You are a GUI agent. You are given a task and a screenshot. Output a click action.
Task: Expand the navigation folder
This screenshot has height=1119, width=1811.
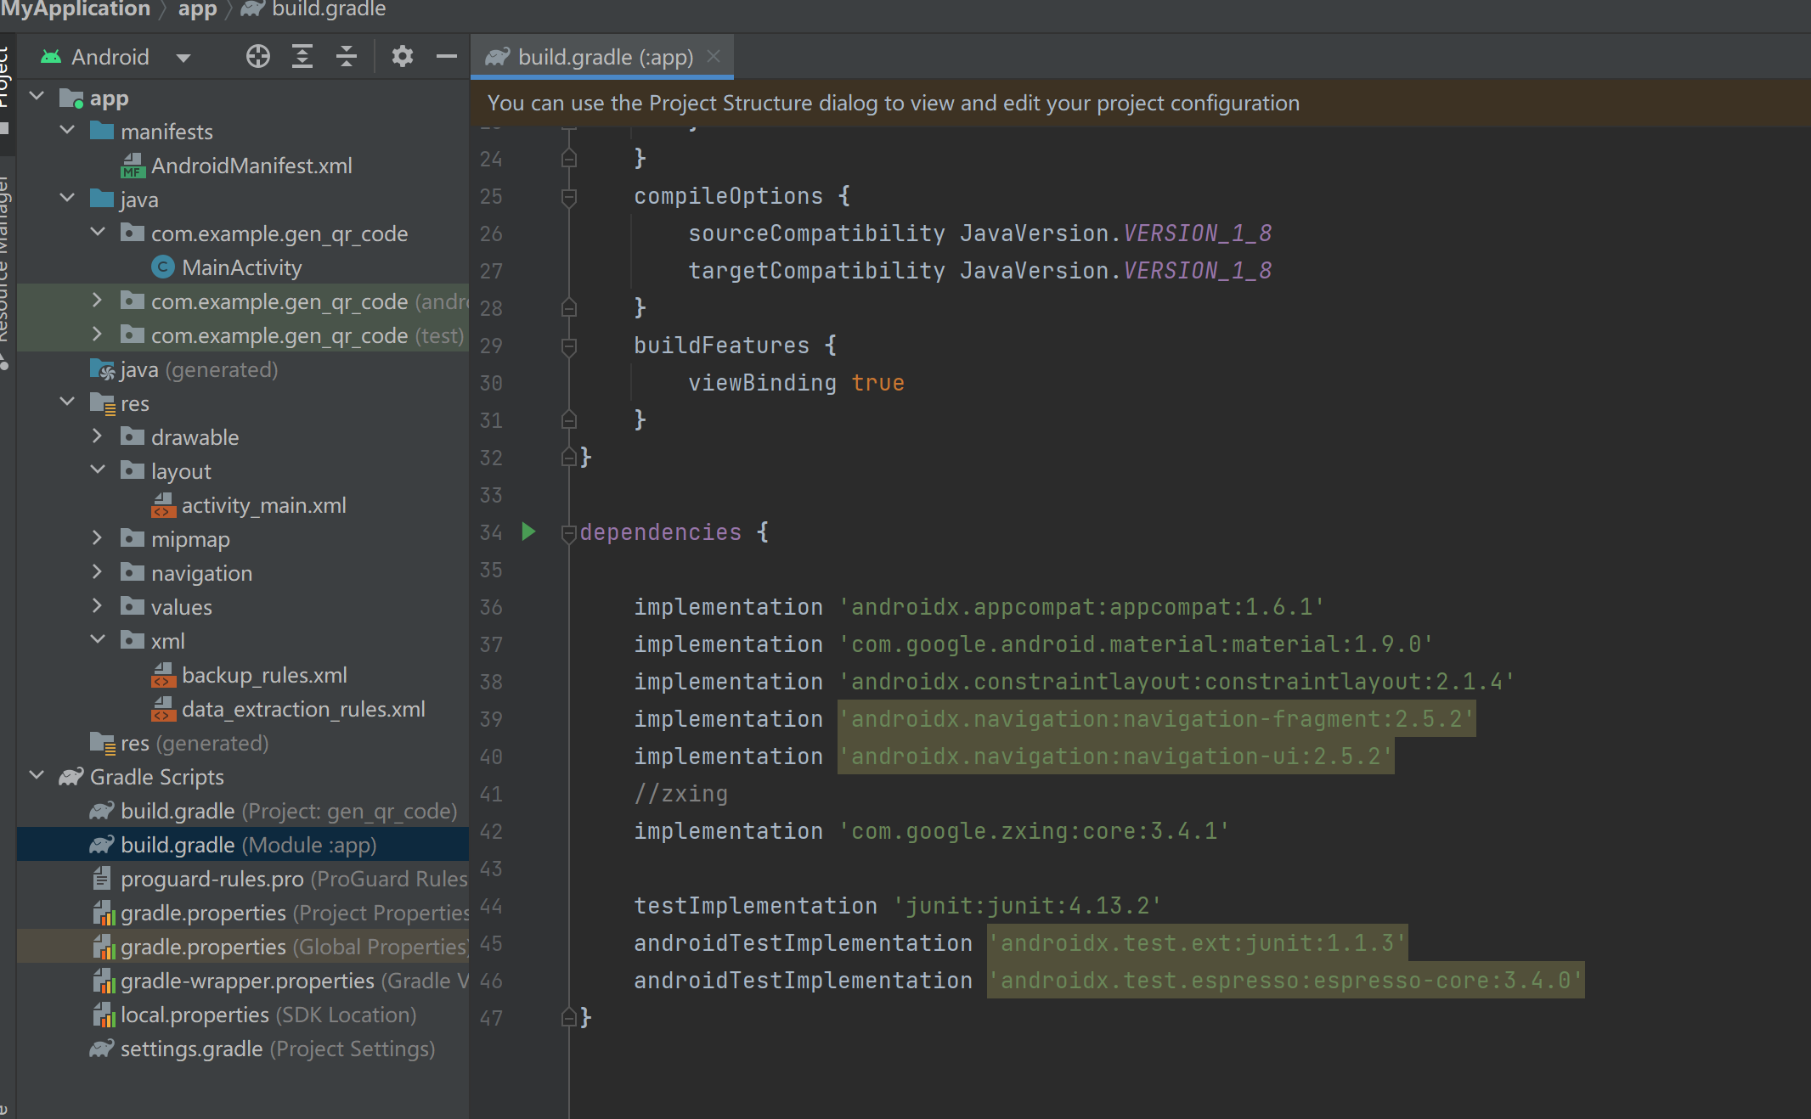pyautogui.click(x=98, y=572)
